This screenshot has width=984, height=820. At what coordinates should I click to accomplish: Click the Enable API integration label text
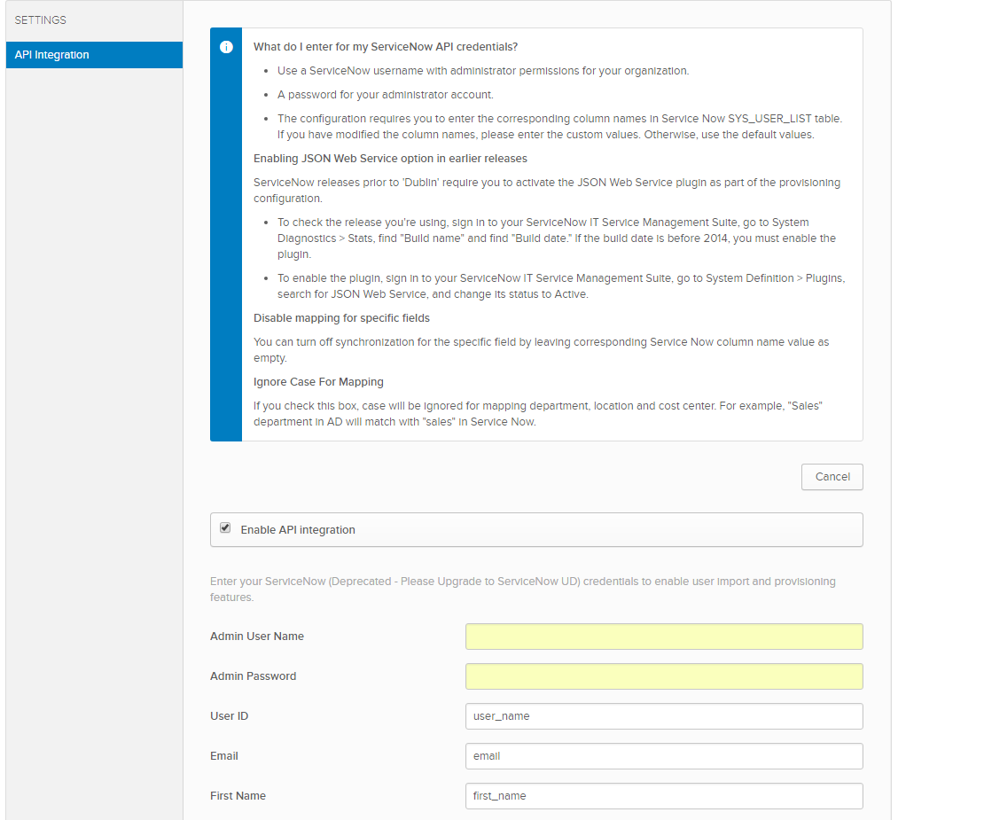click(298, 530)
